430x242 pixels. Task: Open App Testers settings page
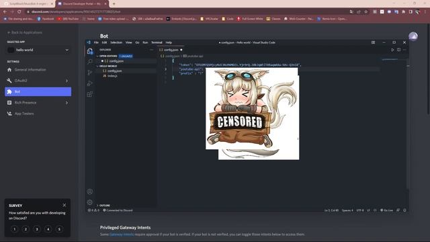tap(38, 114)
